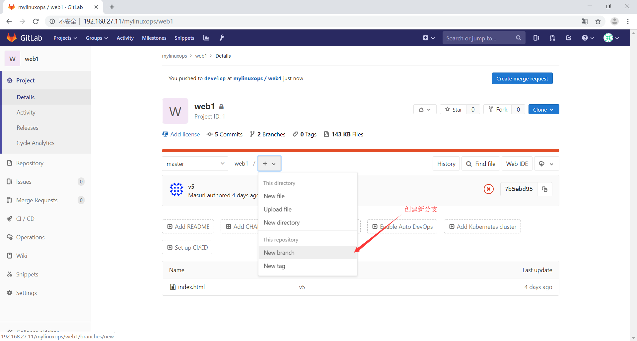Click Enable Auto DevOps button
Screen dimensions: 637x341
click(x=402, y=226)
